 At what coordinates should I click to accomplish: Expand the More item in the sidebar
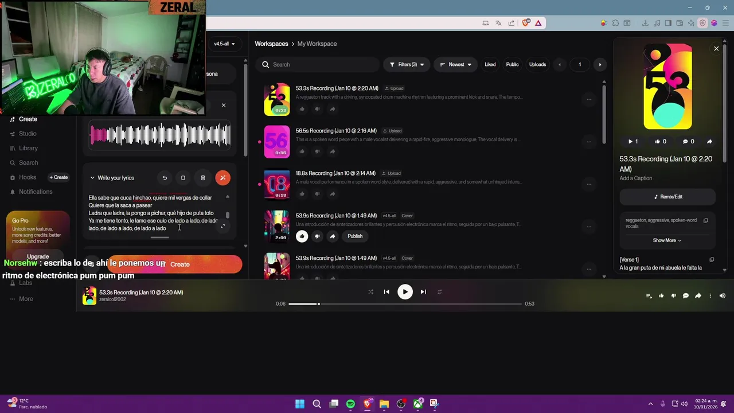click(22, 299)
